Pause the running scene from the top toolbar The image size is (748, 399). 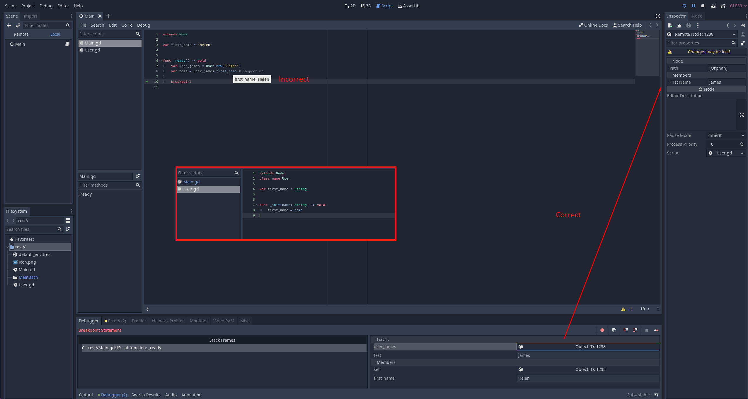[x=693, y=6]
